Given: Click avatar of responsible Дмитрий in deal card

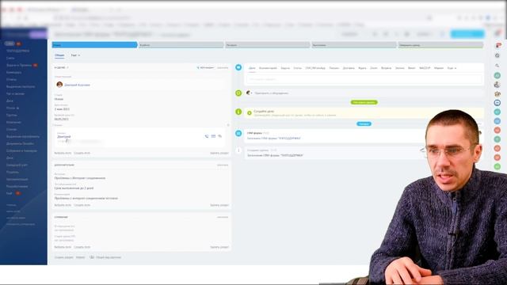Looking at the screenshot, I should 59,85.
